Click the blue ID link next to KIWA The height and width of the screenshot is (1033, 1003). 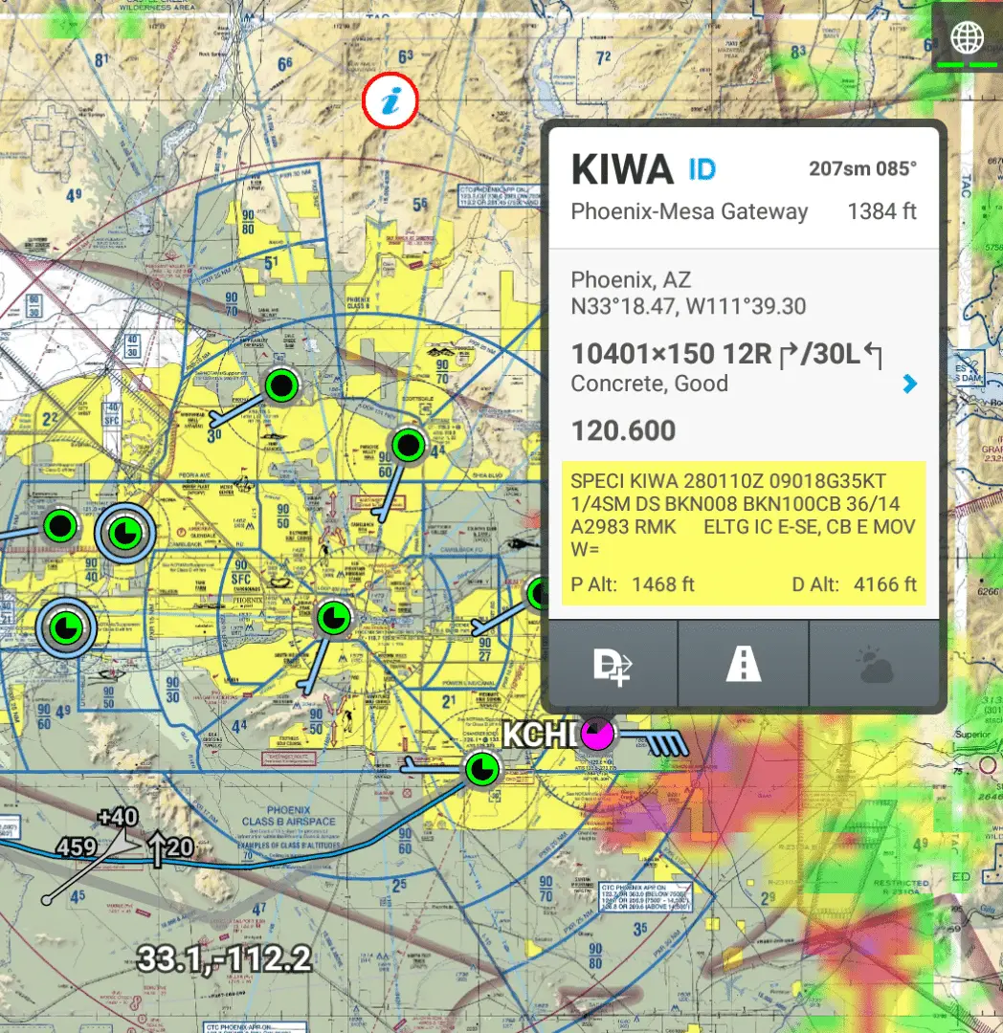(x=702, y=170)
